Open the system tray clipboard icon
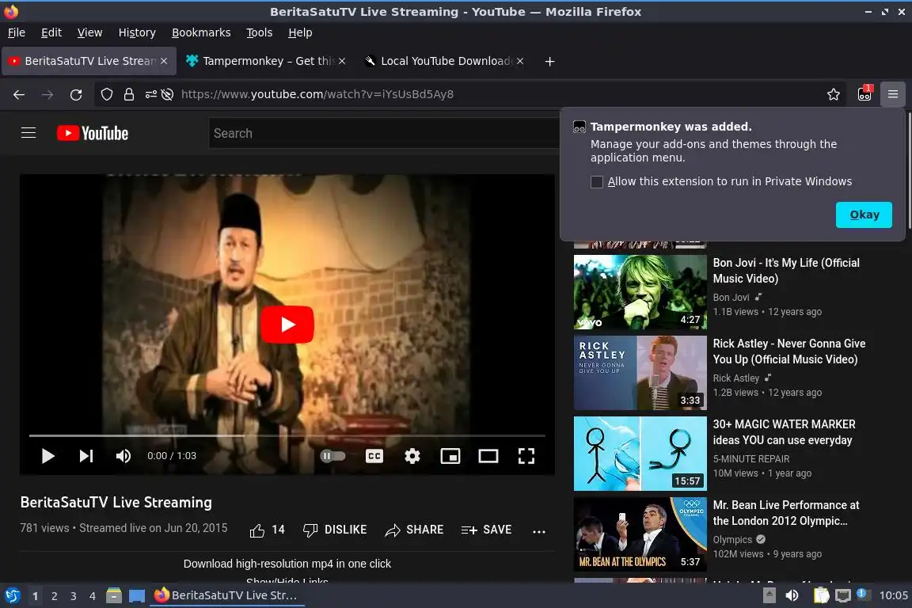 (x=821, y=595)
